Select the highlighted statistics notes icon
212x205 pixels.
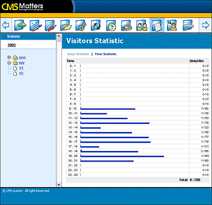coord(157,25)
